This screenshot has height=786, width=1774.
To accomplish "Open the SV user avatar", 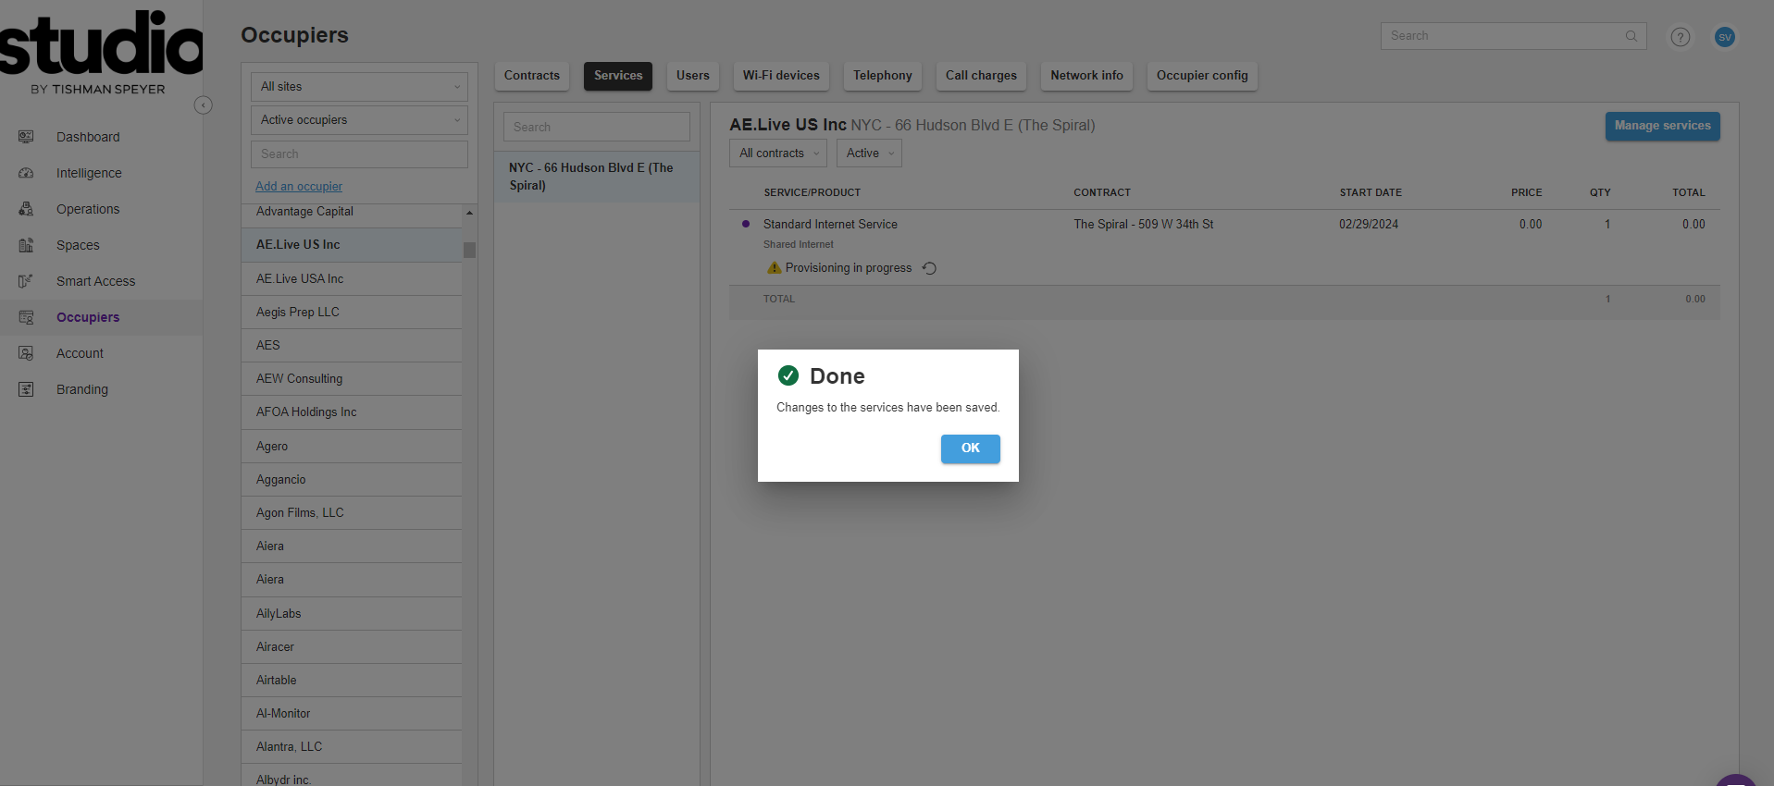I will click(x=1724, y=37).
